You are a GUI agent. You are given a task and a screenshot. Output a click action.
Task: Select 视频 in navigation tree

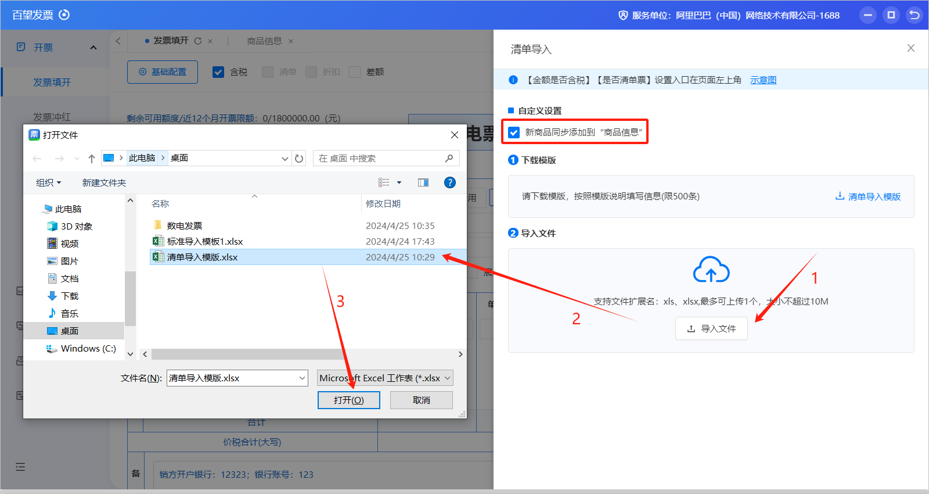click(x=63, y=244)
